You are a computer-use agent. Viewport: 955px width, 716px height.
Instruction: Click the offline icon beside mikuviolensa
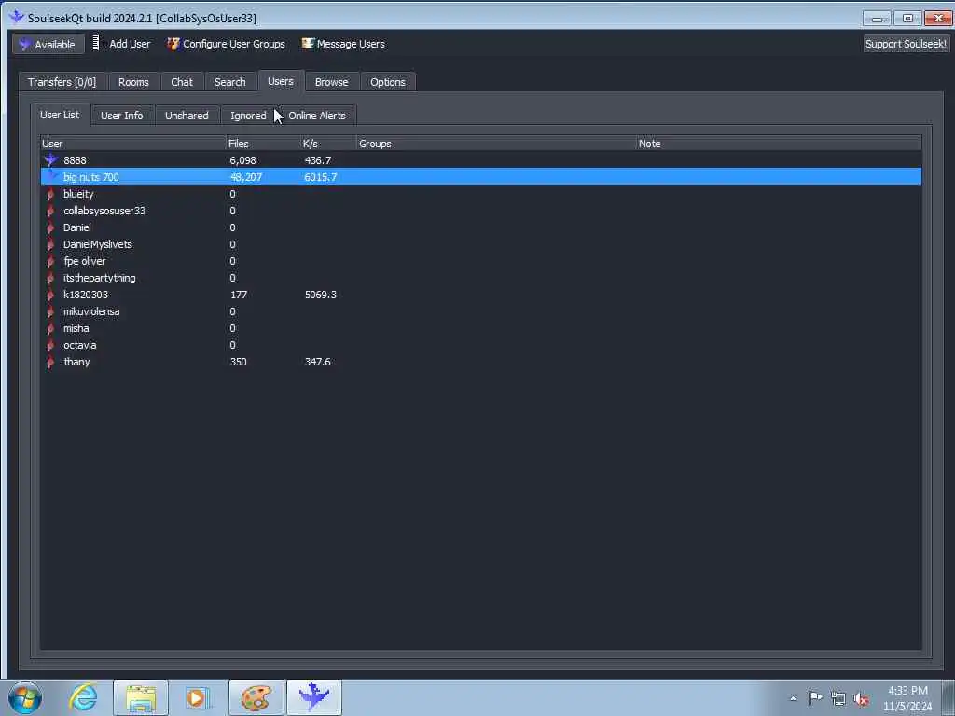(x=50, y=311)
